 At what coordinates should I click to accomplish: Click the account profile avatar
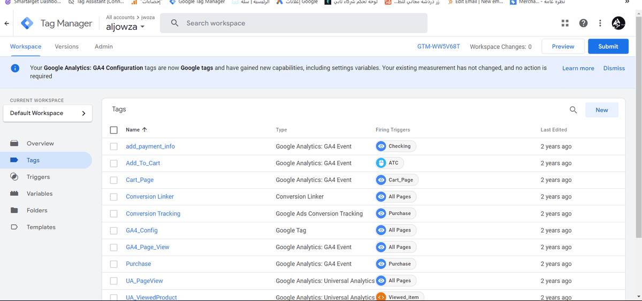[618, 23]
